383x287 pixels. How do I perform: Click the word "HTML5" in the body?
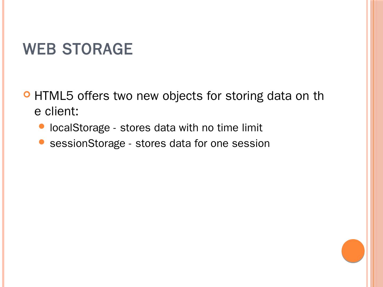[x=54, y=96]
